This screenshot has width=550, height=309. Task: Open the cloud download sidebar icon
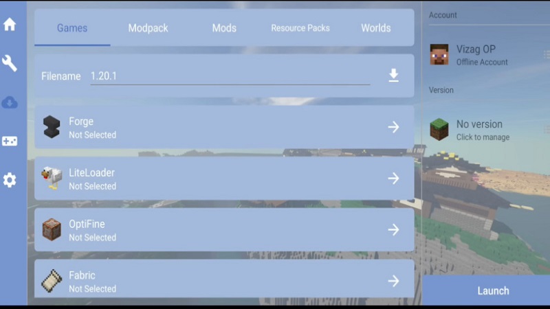(10, 102)
